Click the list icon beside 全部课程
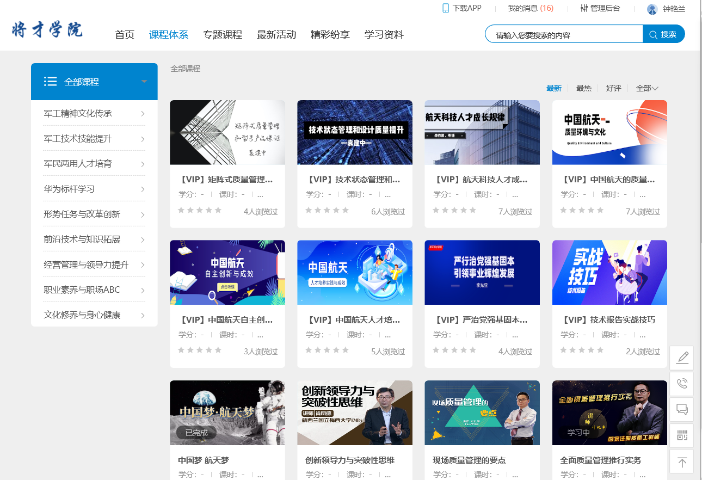The height and width of the screenshot is (480, 702). coord(51,82)
